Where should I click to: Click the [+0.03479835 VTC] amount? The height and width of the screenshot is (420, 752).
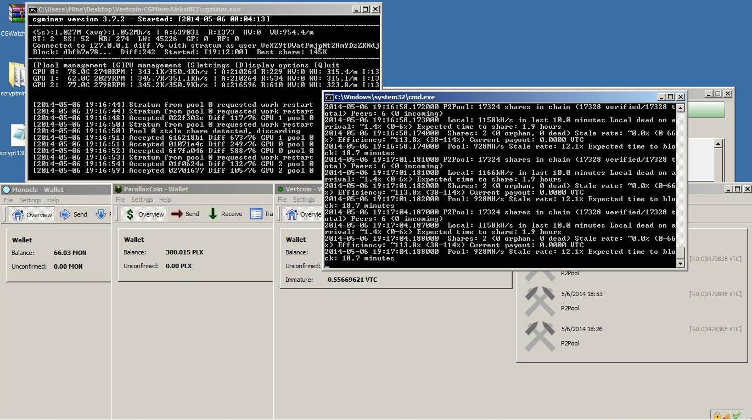(716, 259)
